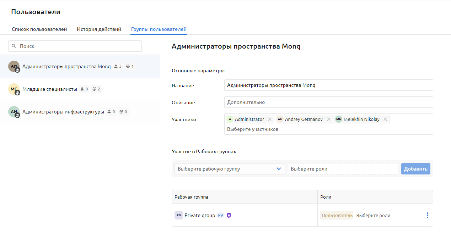451x239 pixels.
Task: Open the three-dot menu in the Private group row
Action: (x=427, y=215)
